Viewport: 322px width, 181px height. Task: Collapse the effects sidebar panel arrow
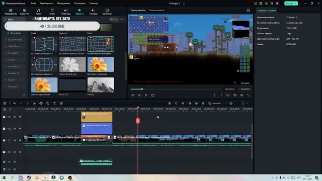[24, 95]
